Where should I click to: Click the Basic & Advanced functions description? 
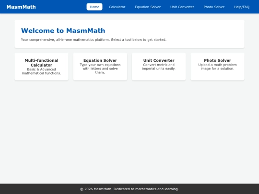[41, 71]
